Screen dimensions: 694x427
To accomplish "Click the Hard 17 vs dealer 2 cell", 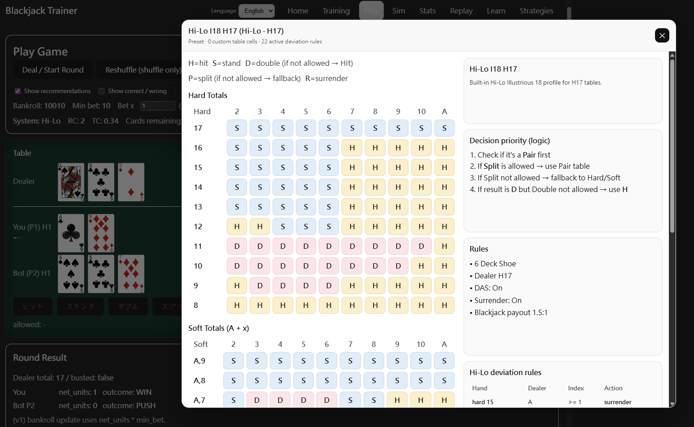I will click(237, 128).
